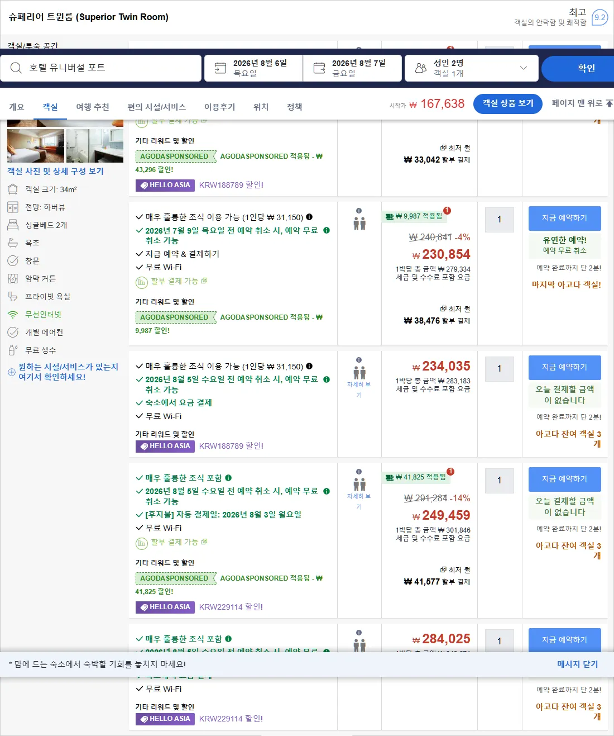Click the ₩167,638 starting price text
The height and width of the screenshot is (736, 614).
pos(437,104)
